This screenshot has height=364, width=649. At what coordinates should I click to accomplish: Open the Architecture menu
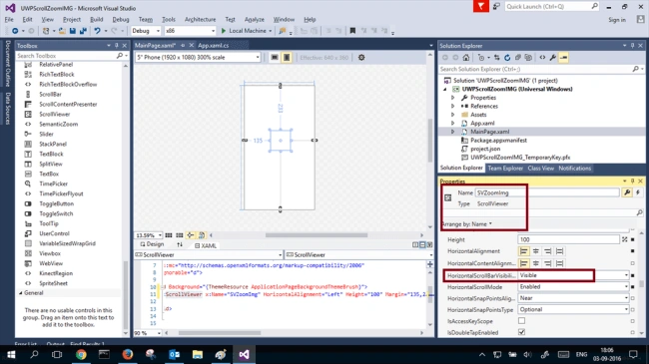tap(201, 19)
